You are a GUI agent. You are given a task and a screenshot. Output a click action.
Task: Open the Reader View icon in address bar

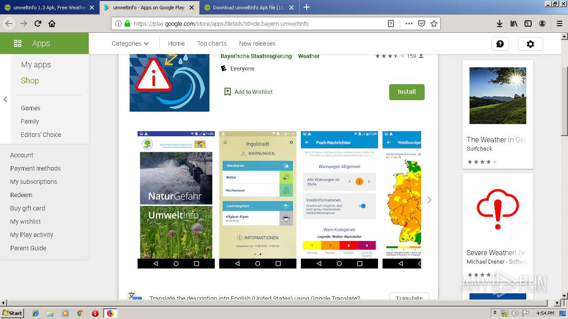point(391,23)
